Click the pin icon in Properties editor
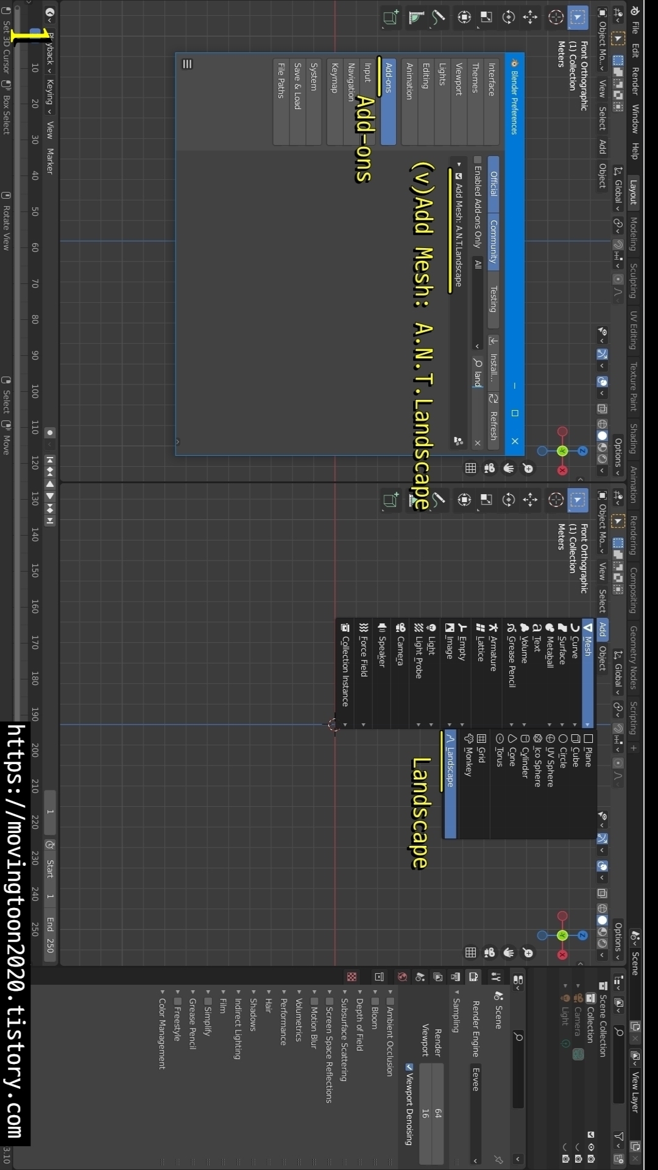The width and height of the screenshot is (658, 1170). [x=498, y=1160]
